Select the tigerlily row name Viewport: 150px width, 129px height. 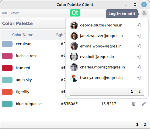coord(23,92)
